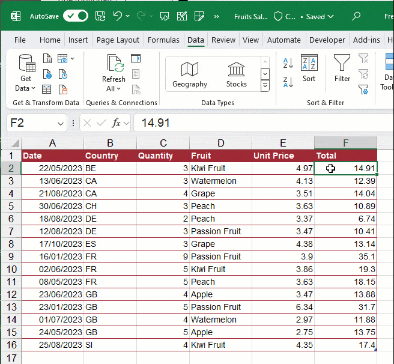Viewport: 394px width, 364px height.
Task: Click the Unit Price header cell
Action: 283,156
